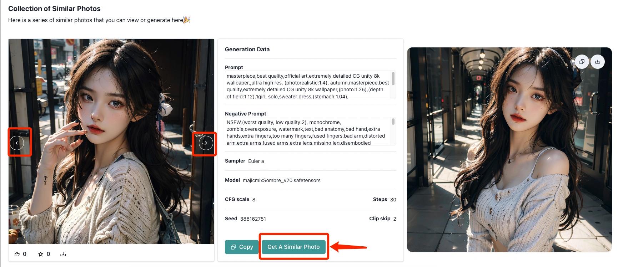The height and width of the screenshot is (267, 618).
Task: Click the Euler a sampler value
Action: coord(256,161)
